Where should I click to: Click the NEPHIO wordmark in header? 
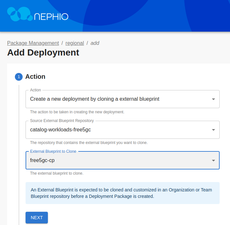pos(51,17)
